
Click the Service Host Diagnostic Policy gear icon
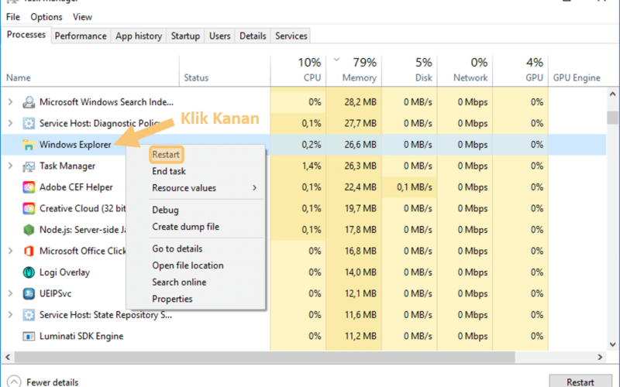[x=29, y=124]
